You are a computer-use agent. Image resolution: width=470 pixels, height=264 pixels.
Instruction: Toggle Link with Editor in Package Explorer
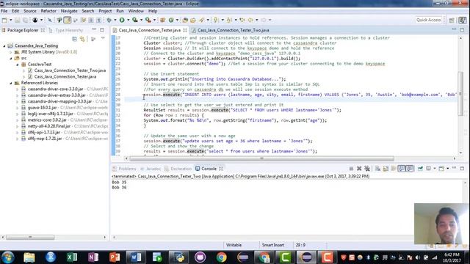pos(82,39)
